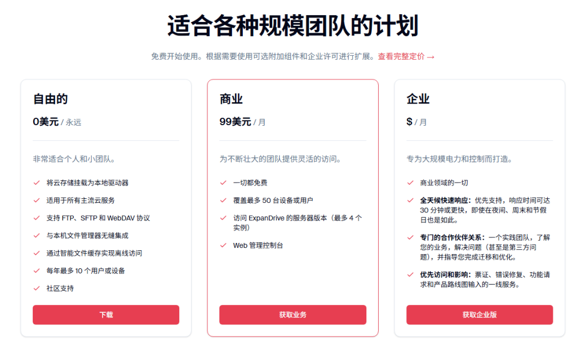Click the 下载 button

106,314
